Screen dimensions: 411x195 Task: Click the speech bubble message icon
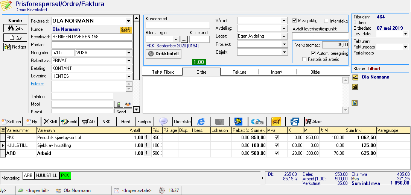click(163, 121)
